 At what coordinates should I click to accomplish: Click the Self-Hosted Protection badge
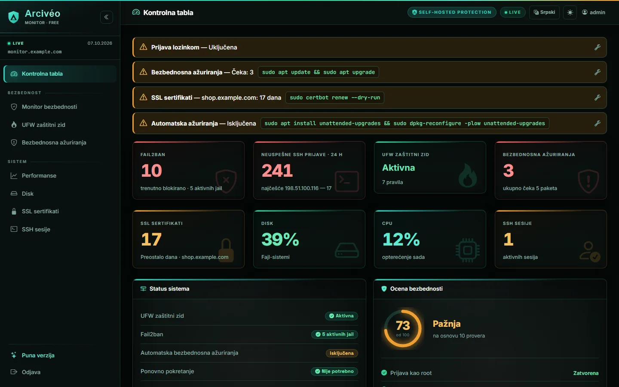pyautogui.click(x=452, y=12)
